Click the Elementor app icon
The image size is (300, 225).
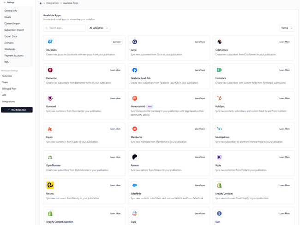[x=50, y=70]
